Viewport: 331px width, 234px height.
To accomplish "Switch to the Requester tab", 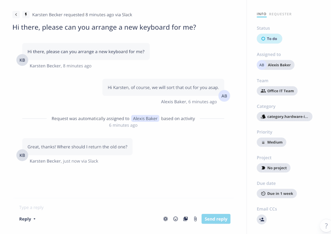I will point(280,14).
